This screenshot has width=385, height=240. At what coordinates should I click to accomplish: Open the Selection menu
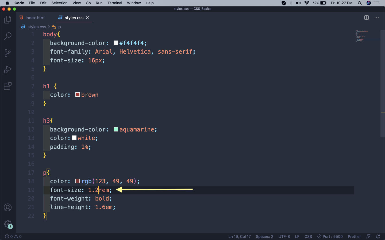(59, 3)
